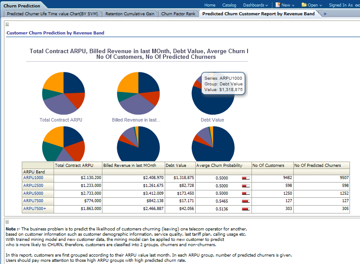This screenshot has height=264, width=360.
Task: Open the Dashboards dropdown menu
Action: pos(255,5)
